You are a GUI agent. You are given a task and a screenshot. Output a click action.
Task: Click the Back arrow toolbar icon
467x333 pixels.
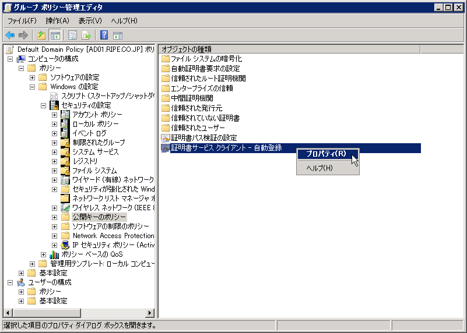10,35
